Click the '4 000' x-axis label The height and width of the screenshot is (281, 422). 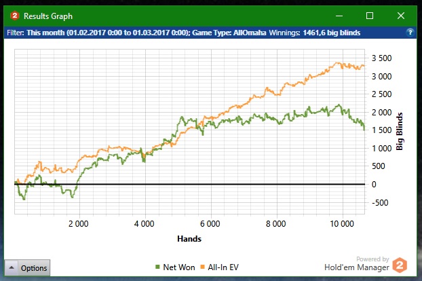(x=144, y=224)
